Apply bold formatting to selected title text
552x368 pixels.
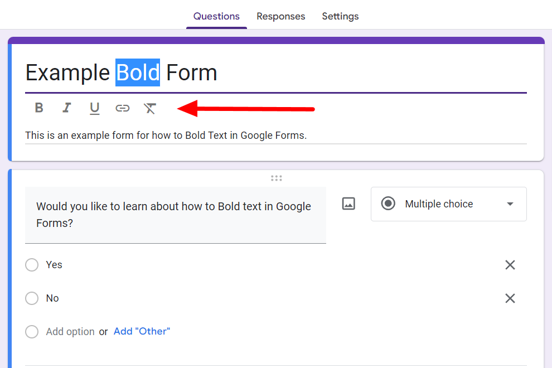coord(39,108)
